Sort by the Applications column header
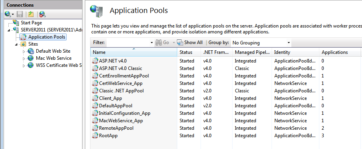This screenshot has height=149, width=362. (x=340, y=52)
